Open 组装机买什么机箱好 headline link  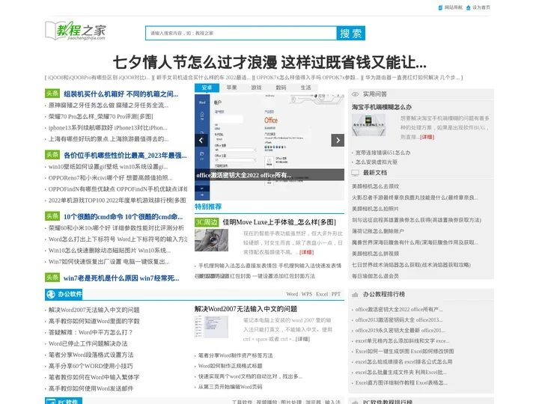121,94
